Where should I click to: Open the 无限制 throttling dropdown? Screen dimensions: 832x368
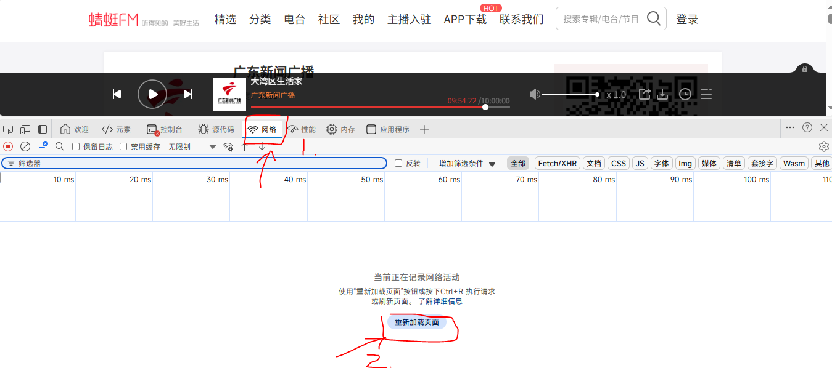[x=192, y=146]
